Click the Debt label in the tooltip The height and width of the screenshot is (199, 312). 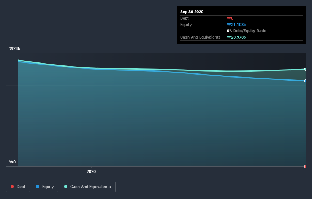tap(184, 18)
